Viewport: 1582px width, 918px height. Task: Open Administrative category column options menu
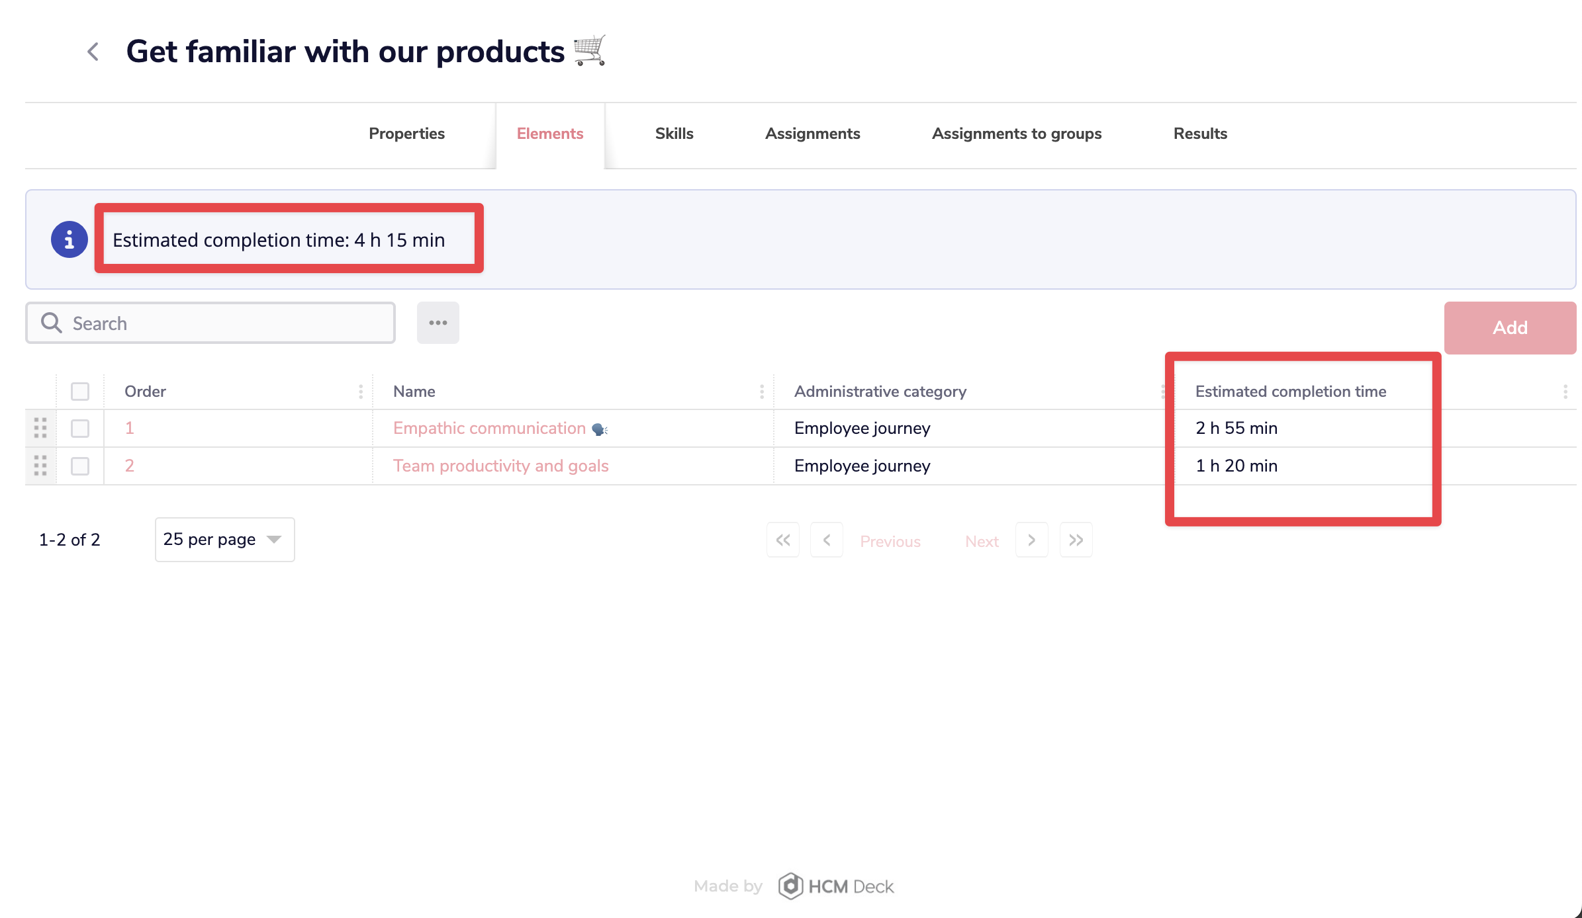[x=1162, y=392]
